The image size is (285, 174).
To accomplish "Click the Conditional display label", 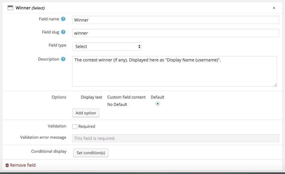I will coord(49,151).
